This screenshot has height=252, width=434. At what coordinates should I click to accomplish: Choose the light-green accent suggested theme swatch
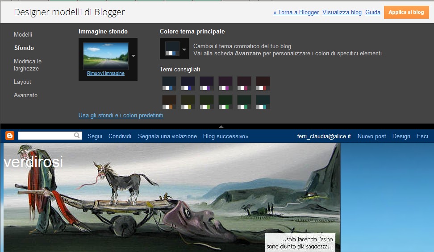pos(207,102)
